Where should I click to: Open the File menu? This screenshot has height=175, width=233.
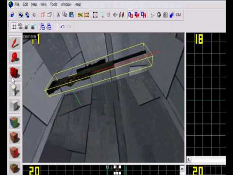(17, 4)
